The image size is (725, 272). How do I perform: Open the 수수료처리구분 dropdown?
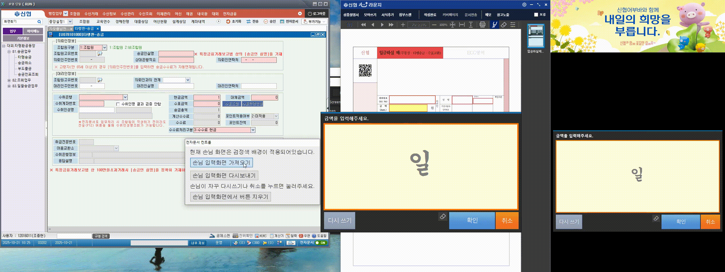[253, 130]
